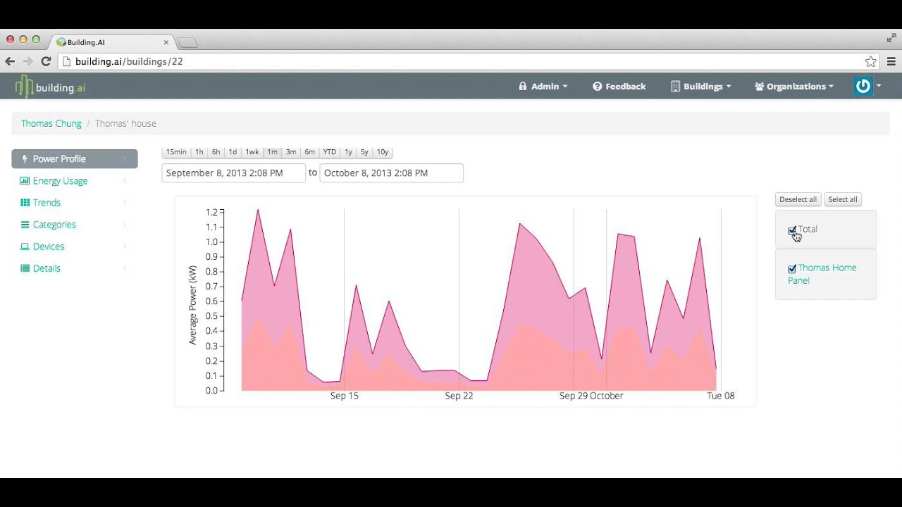Screen dimensions: 902x507
Task: Click the green power button icon
Action: click(863, 86)
